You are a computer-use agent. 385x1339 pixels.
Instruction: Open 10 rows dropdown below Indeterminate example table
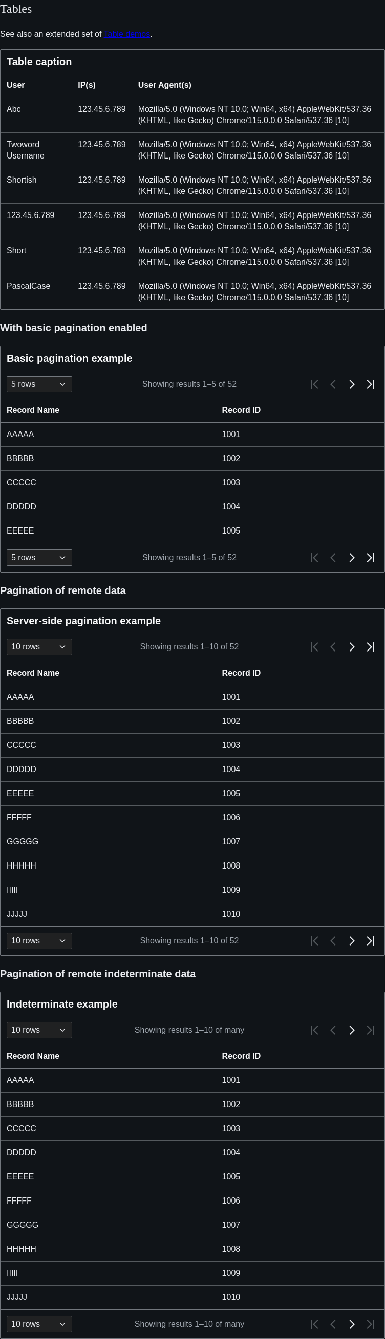coord(39,1324)
